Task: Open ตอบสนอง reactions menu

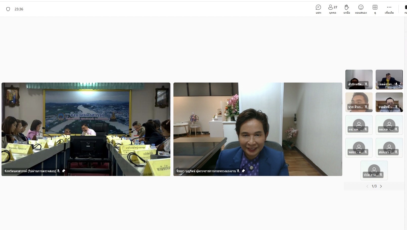Action: [x=361, y=9]
